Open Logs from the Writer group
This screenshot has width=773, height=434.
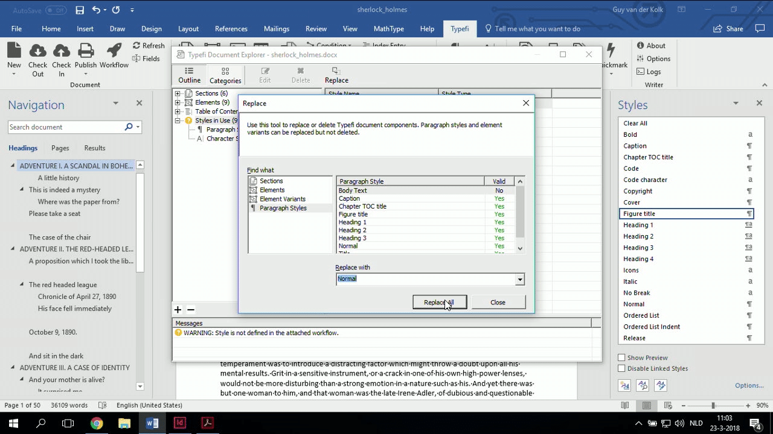649,72
